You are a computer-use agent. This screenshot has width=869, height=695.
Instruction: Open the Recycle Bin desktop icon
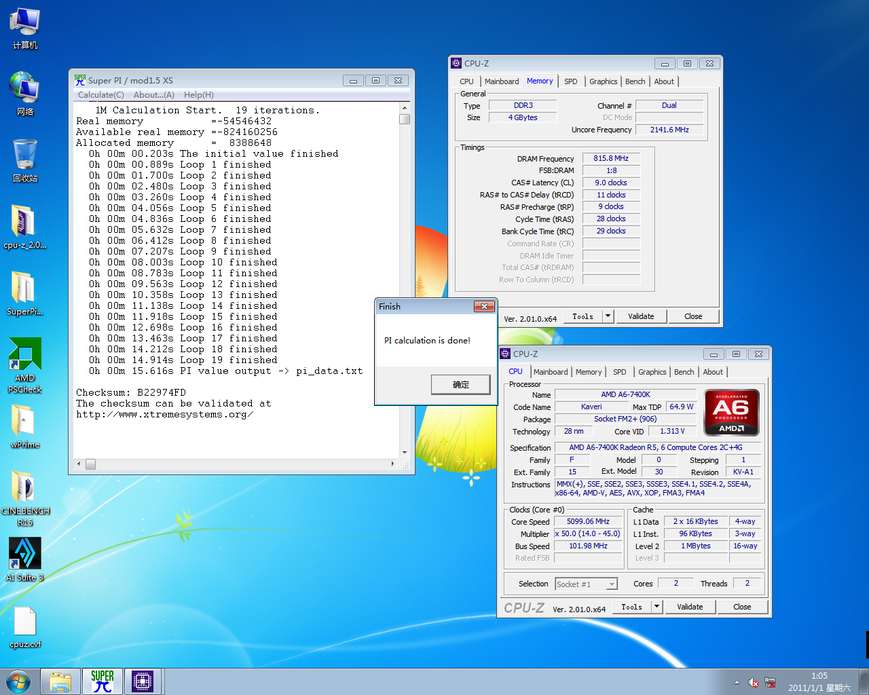point(25,161)
